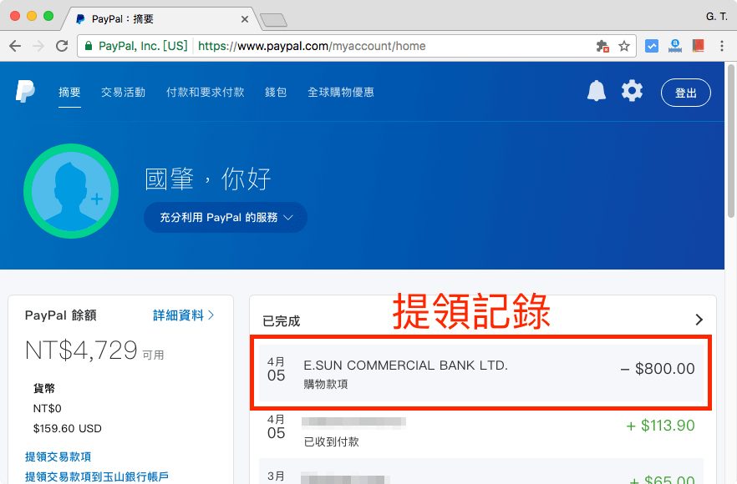Reload the page using the refresh icon

(61, 46)
